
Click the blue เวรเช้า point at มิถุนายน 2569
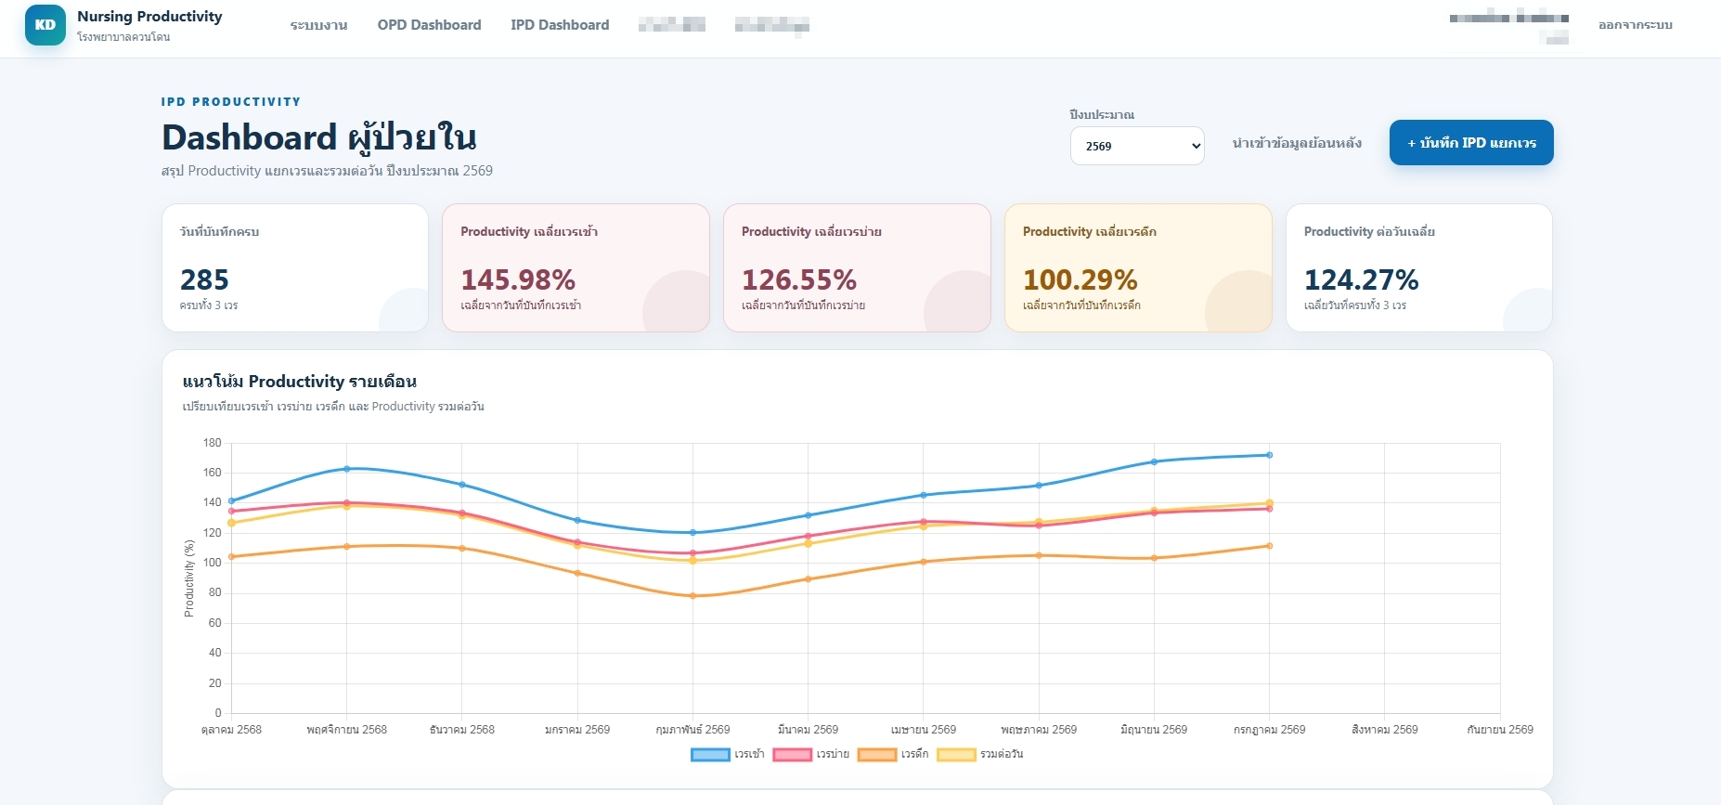1154,461
